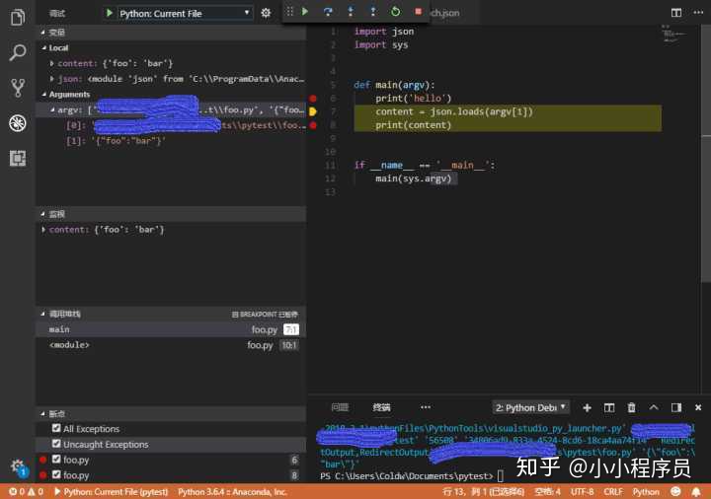Switch to the Terminal panel tab
Screen dimensions: 711x499
[x=381, y=407]
